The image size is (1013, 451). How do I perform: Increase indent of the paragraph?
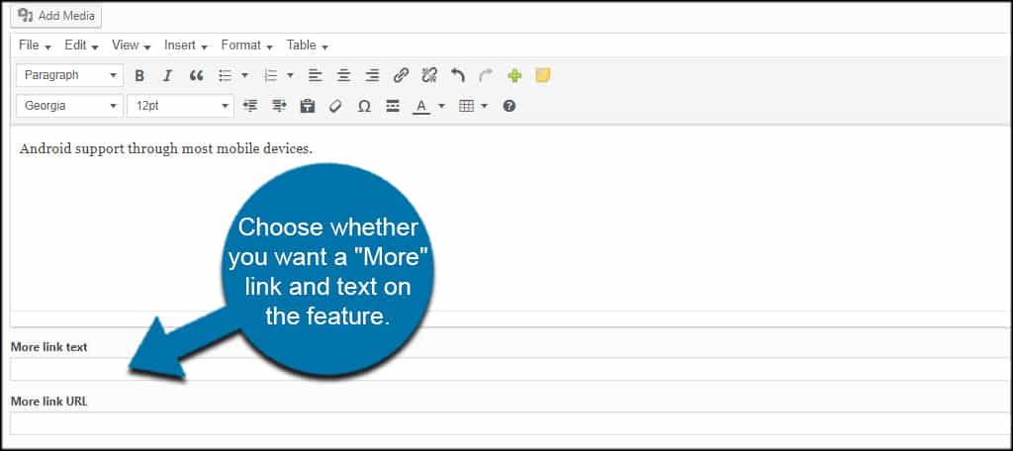pos(279,106)
